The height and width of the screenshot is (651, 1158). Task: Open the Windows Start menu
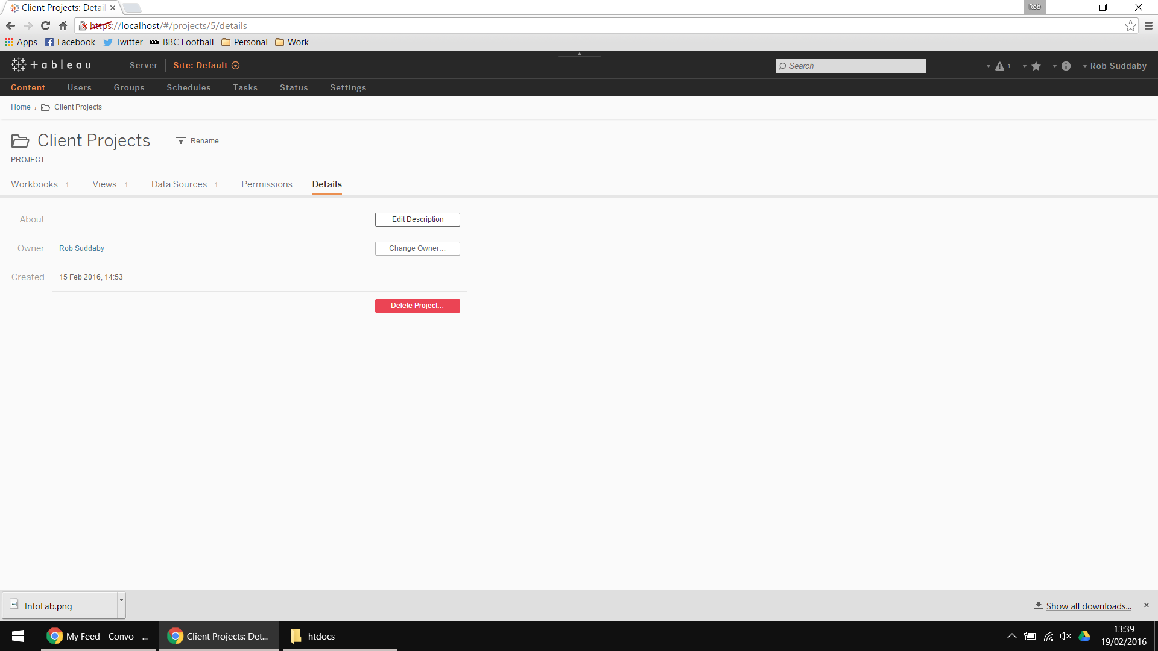click(18, 636)
